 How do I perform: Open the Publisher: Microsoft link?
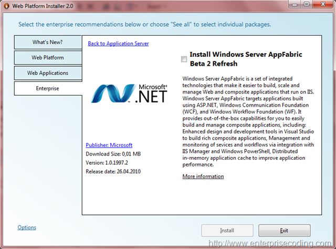109,145
